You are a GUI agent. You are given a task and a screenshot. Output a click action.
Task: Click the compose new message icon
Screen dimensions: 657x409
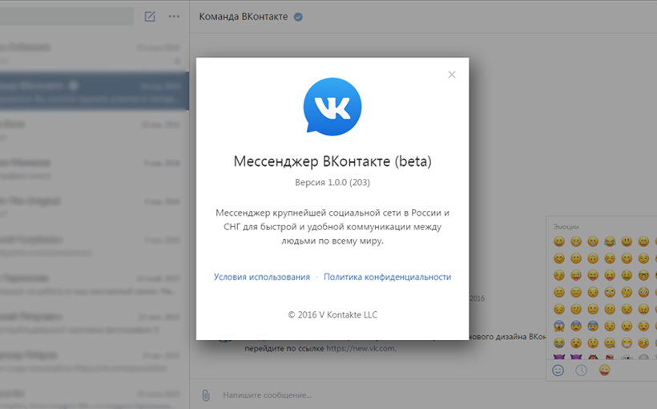coord(150,16)
